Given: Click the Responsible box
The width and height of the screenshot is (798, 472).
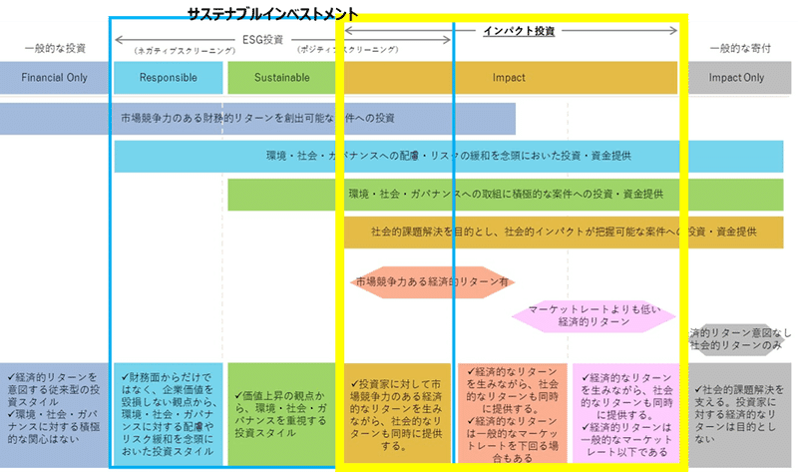Looking at the screenshot, I should 168,78.
